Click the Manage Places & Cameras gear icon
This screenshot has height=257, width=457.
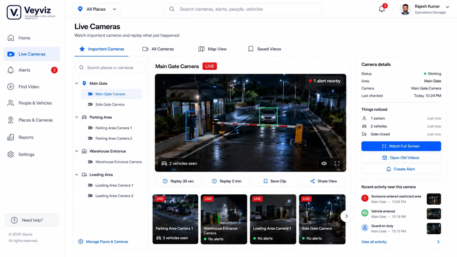(81, 241)
